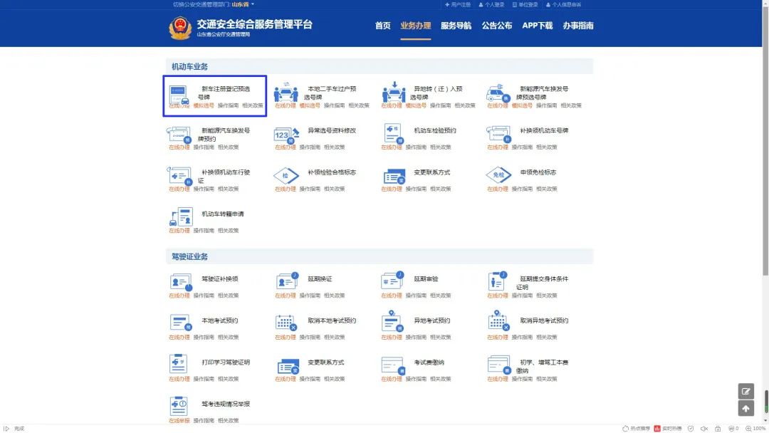Click the browser security shield icon
Viewport: 769px width, 433px height.
point(691,429)
